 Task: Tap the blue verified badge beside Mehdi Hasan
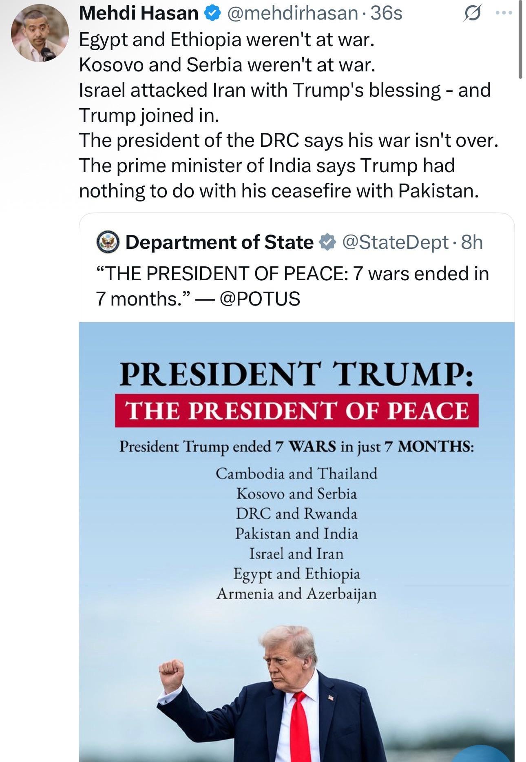pyautogui.click(x=212, y=14)
